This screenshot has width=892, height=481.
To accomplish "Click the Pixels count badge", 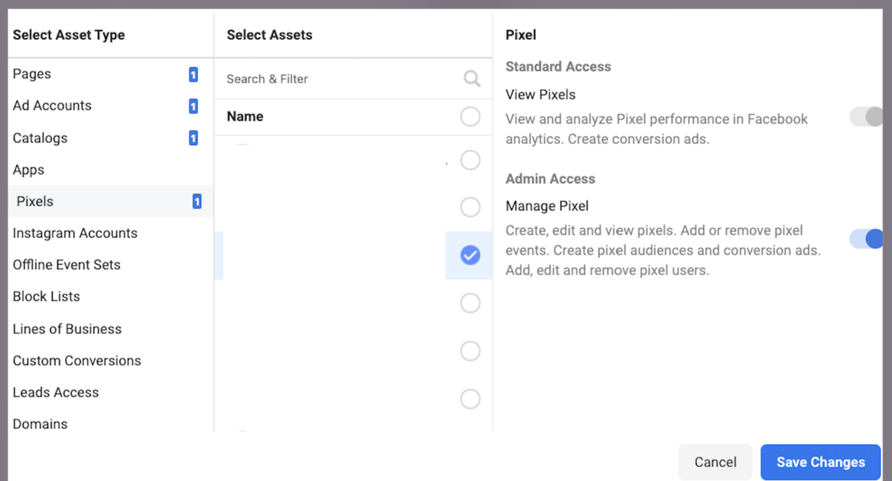I will (197, 202).
